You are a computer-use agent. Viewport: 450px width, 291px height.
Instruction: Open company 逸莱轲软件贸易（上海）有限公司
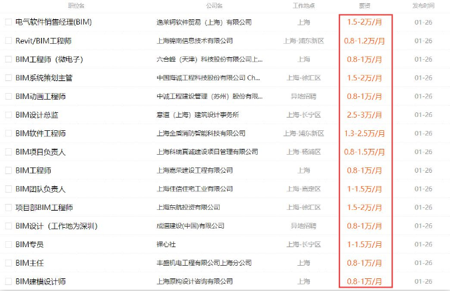(x=204, y=22)
